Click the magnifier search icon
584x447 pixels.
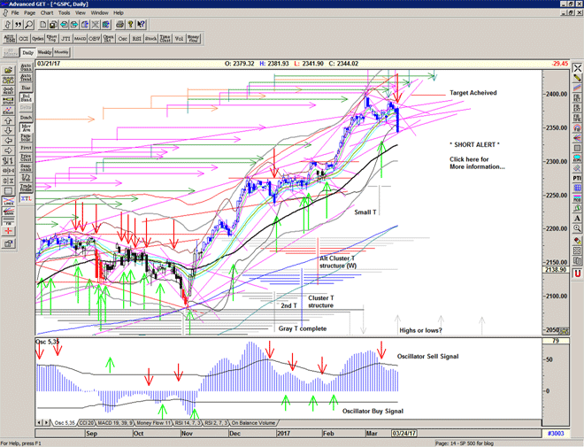30,25
